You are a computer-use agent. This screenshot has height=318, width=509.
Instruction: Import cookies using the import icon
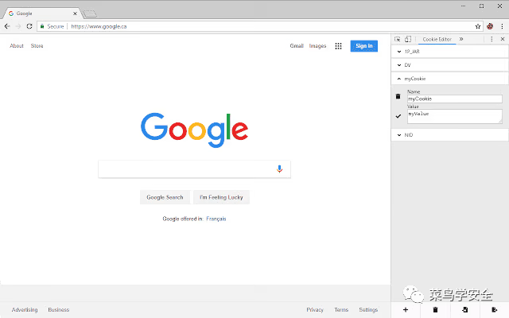pos(464,309)
